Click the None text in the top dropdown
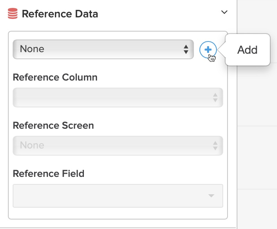 (32, 49)
